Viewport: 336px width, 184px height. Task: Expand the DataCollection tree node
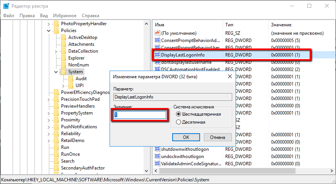click(56, 52)
